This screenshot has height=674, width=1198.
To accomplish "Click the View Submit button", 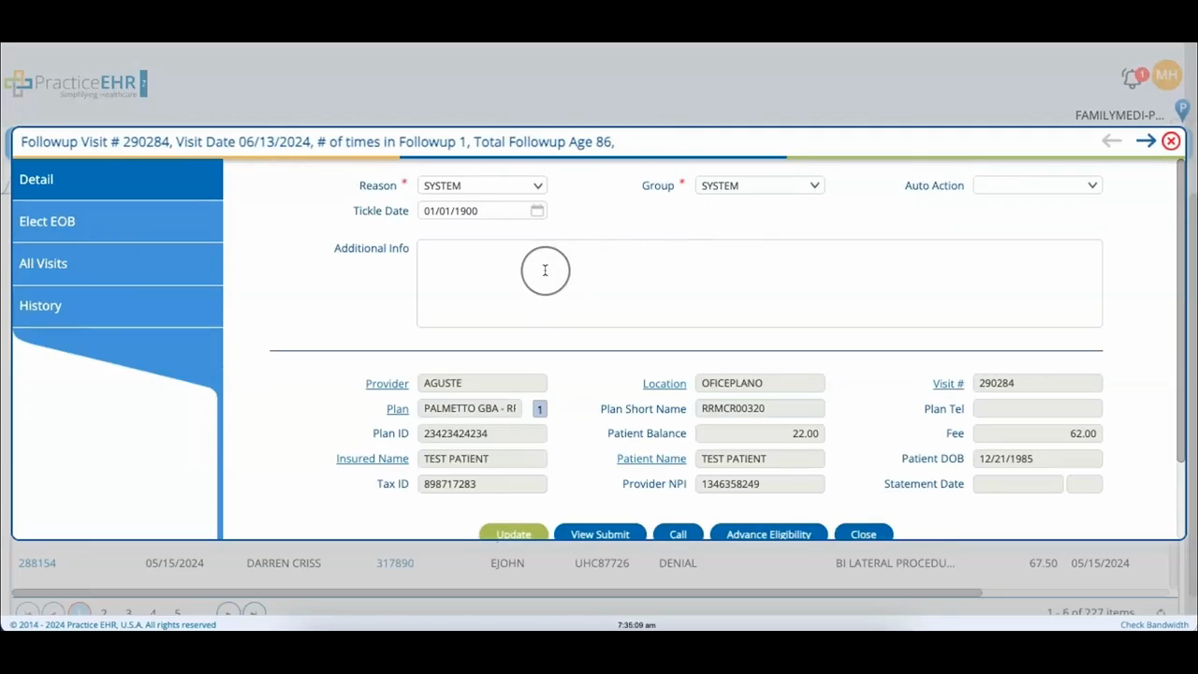I will (x=600, y=533).
